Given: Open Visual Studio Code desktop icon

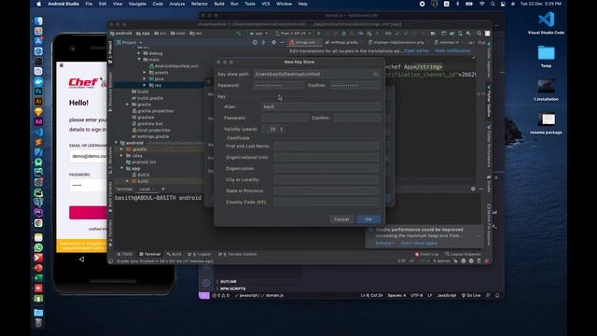Looking at the screenshot, I should coord(546,22).
